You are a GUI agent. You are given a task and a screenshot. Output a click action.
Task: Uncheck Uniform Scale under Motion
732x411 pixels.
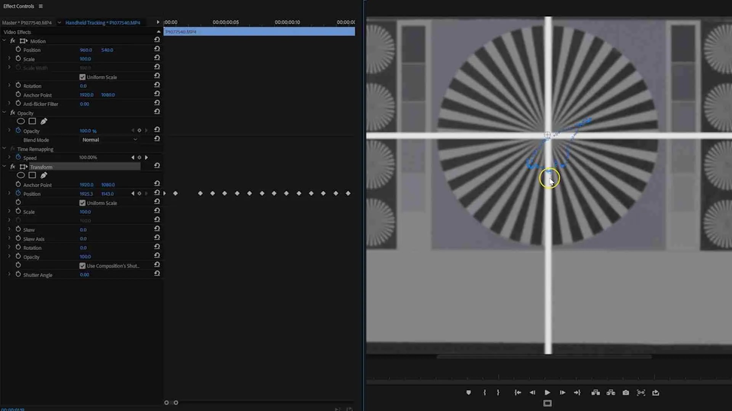coord(82,77)
